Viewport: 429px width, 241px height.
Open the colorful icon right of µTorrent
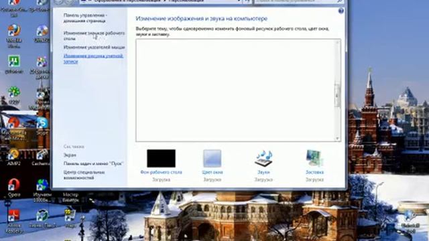click(42, 68)
